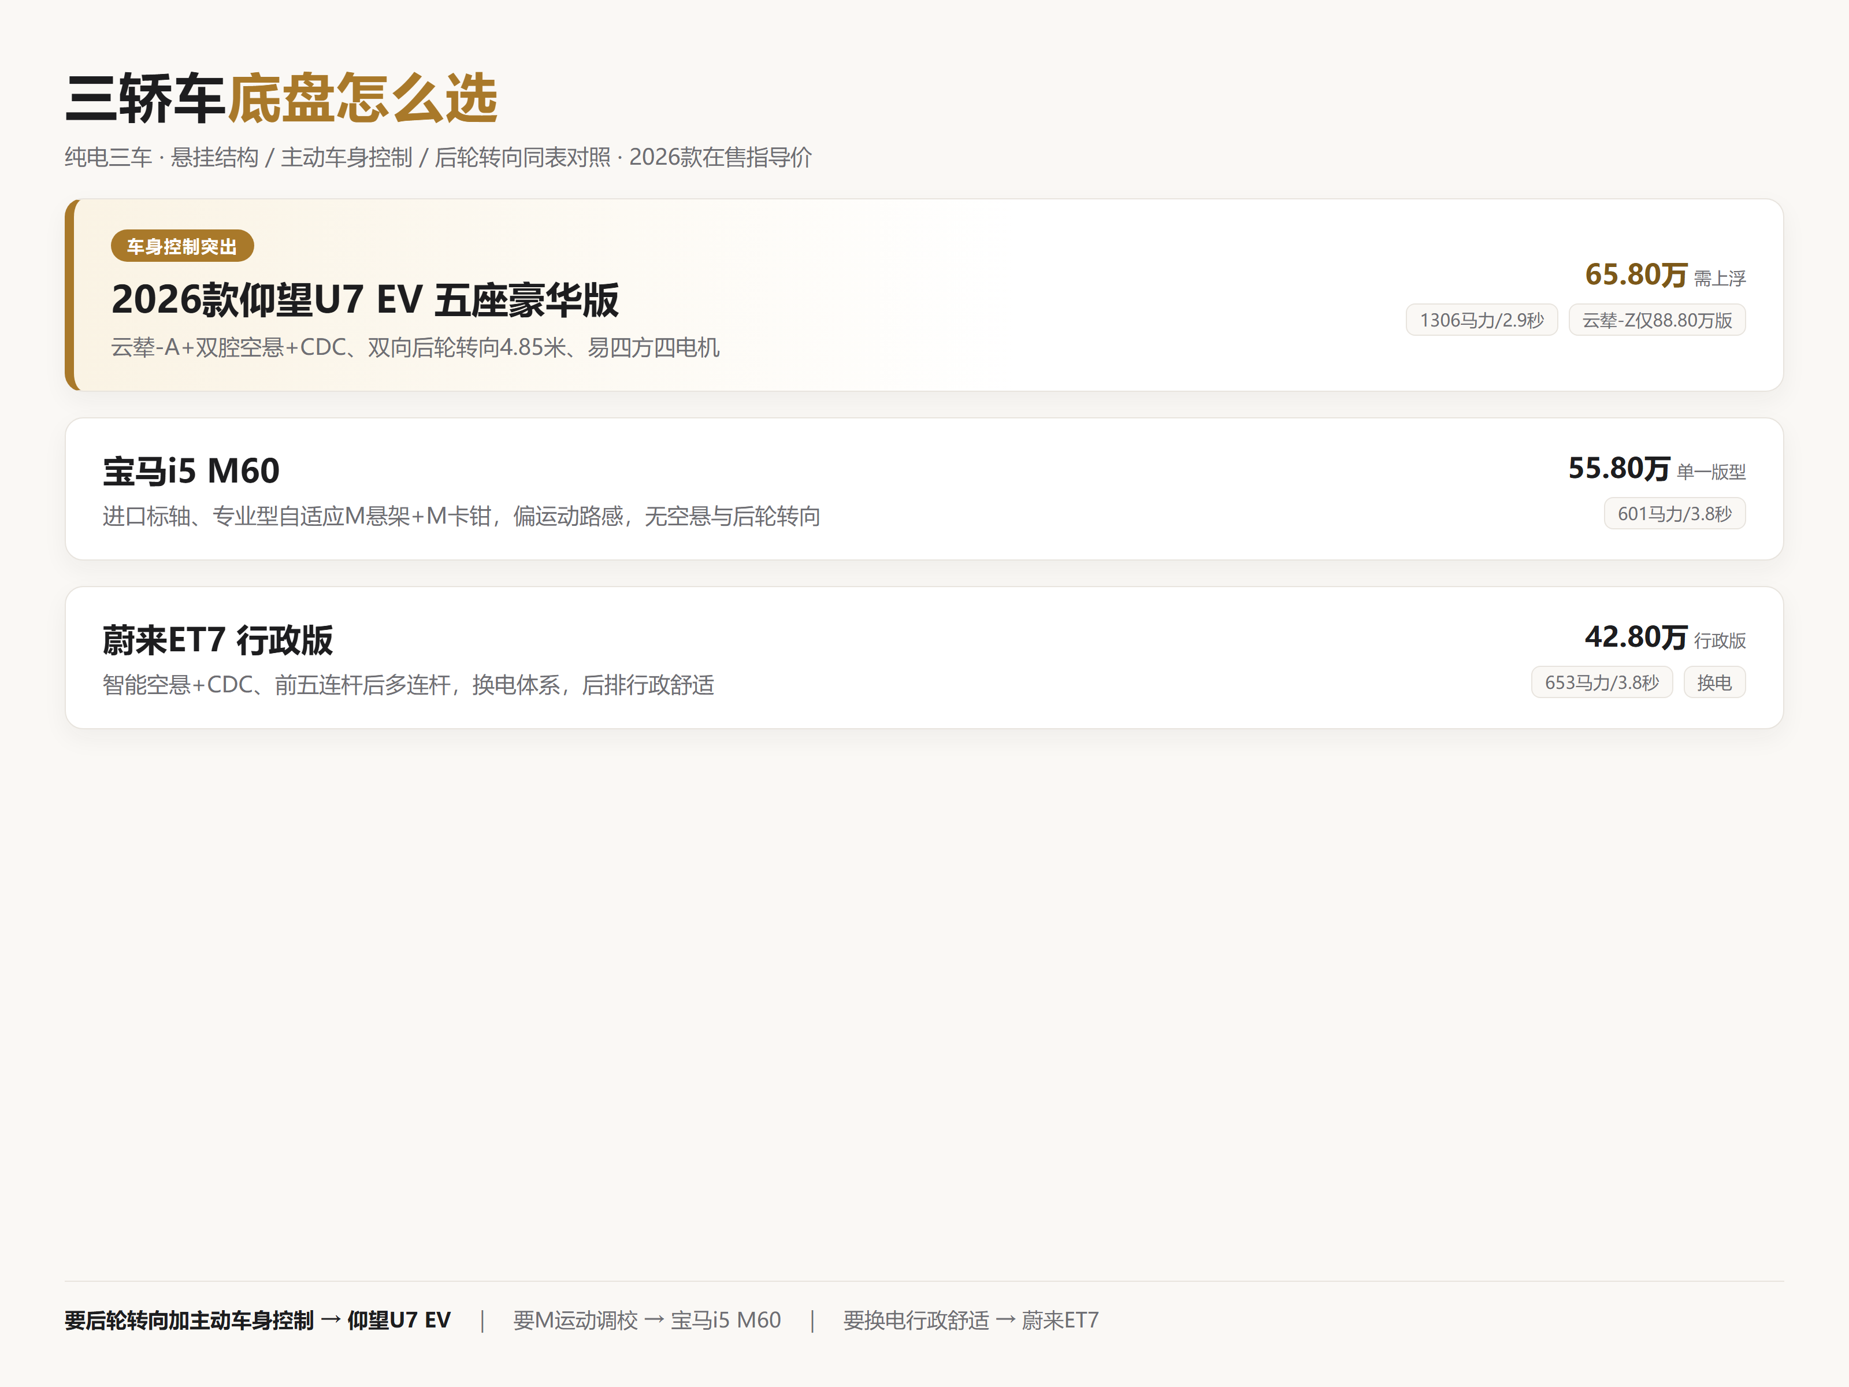
Task: Click the 单一版型 label
Action: (1711, 472)
